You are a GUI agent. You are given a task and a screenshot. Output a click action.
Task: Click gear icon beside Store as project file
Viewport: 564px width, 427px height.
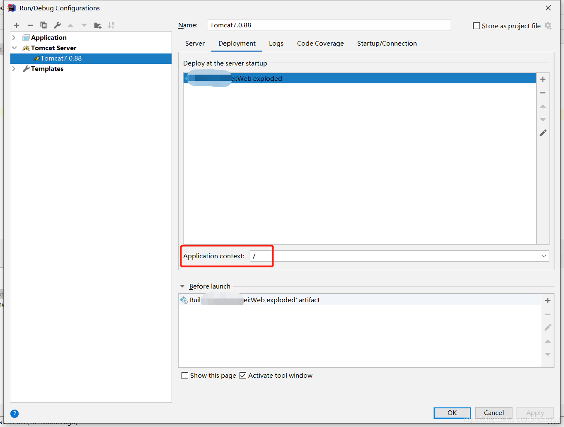pyautogui.click(x=548, y=26)
